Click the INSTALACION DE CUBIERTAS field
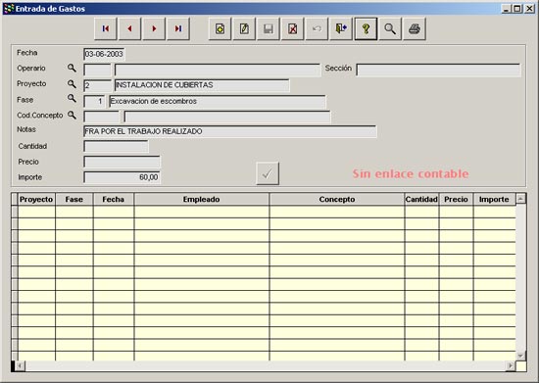 coord(202,85)
